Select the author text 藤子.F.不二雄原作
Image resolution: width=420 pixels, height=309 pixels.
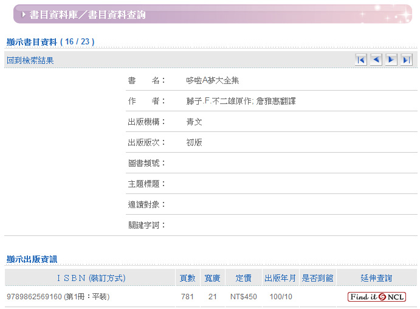coord(219,101)
